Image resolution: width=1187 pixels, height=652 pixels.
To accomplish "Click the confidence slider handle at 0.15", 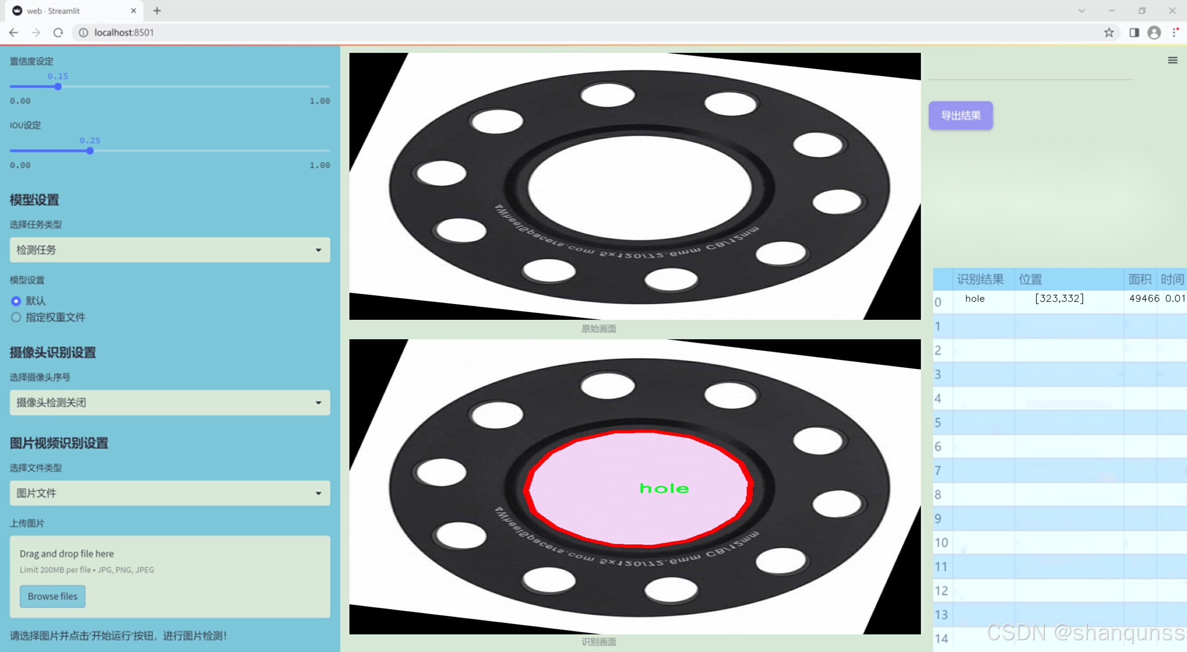I will (x=58, y=87).
